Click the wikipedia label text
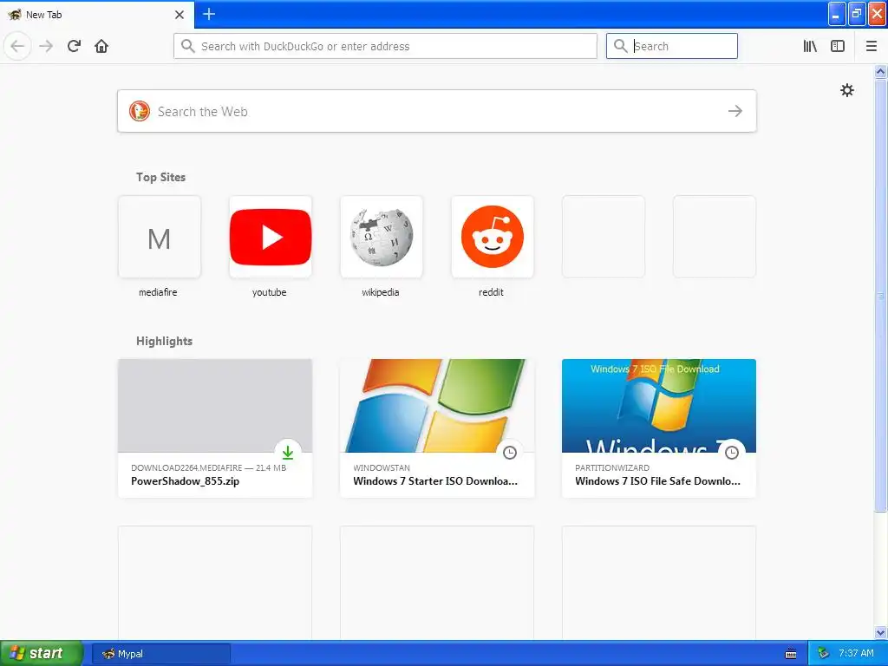 click(x=380, y=292)
